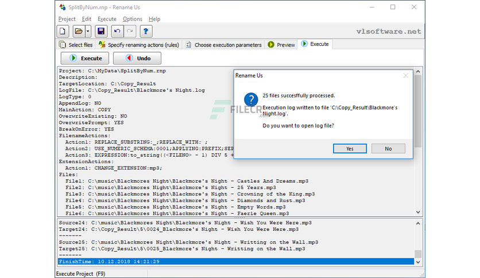This screenshot has width=480, height=278.
Task: Click the project pane vertical scrollbar thumb
Action: (418, 111)
